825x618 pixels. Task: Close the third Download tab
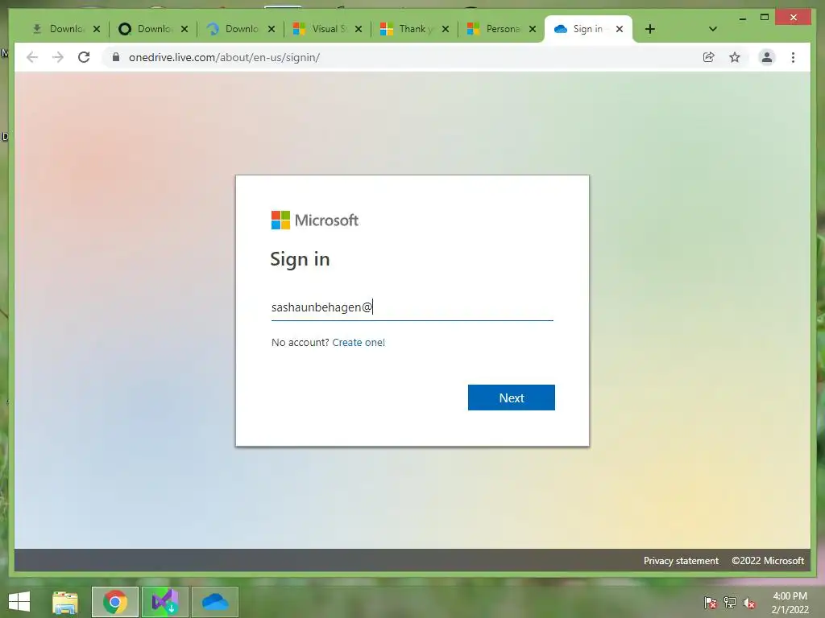click(272, 29)
